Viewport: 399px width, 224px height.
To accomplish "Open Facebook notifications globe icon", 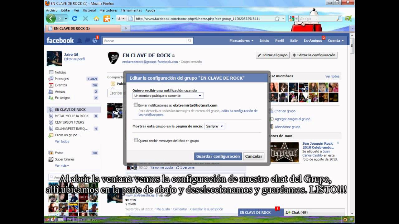I will pos(95,40).
